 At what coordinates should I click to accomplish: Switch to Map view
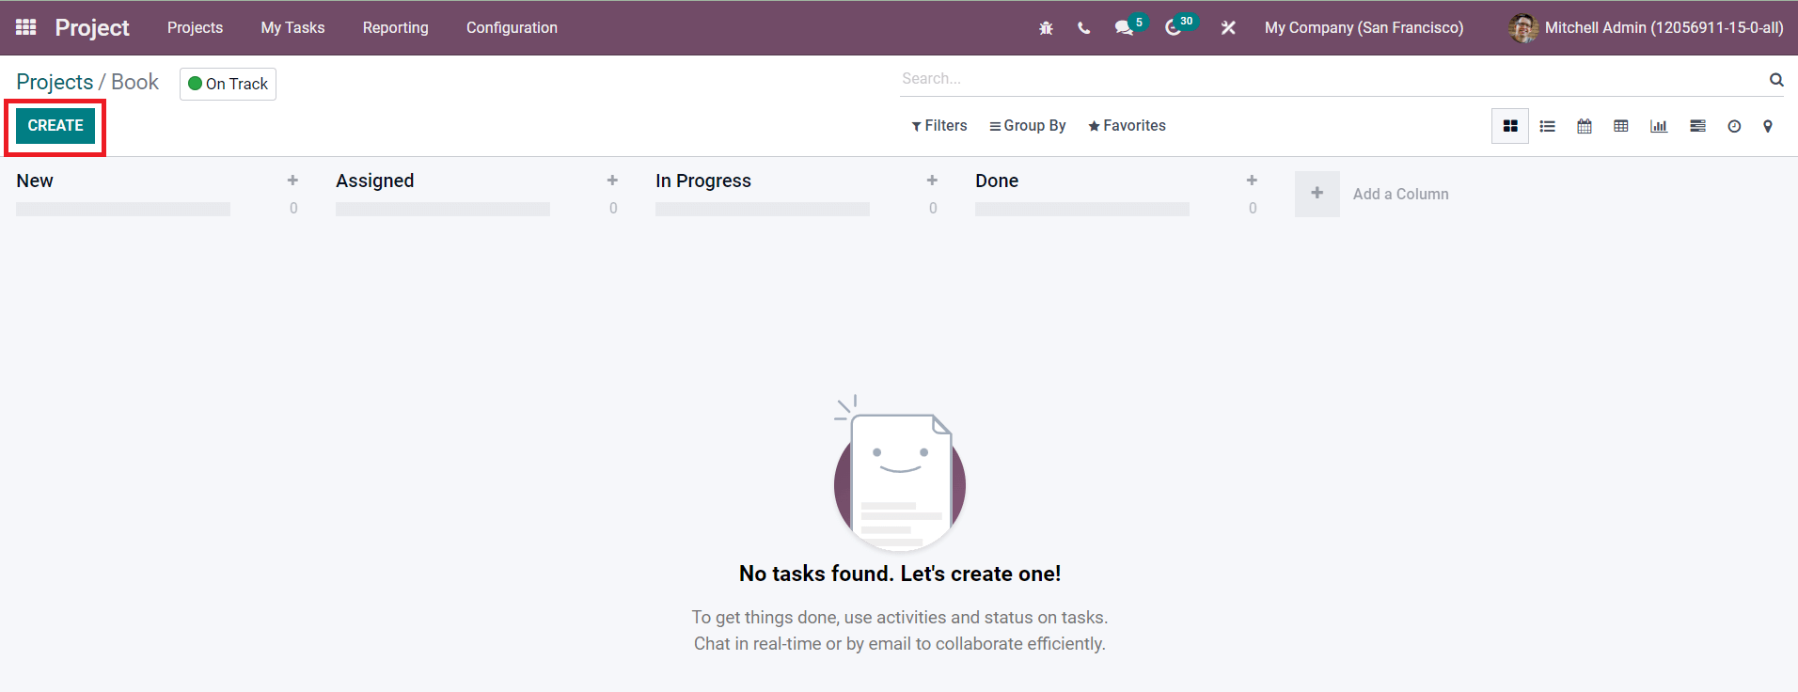pos(1768,126)
